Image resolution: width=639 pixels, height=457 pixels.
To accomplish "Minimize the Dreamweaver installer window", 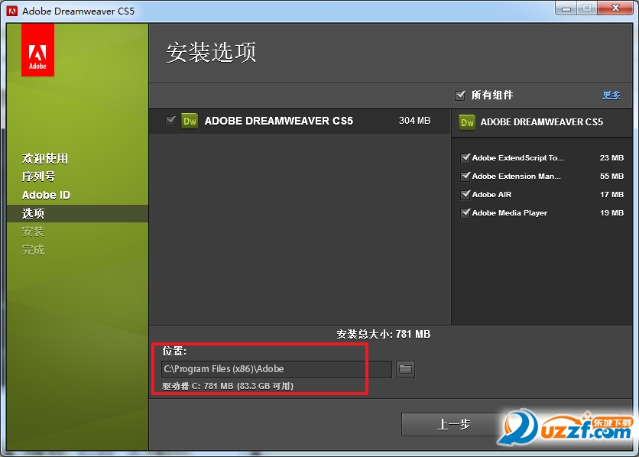I will tap(566, 8).
